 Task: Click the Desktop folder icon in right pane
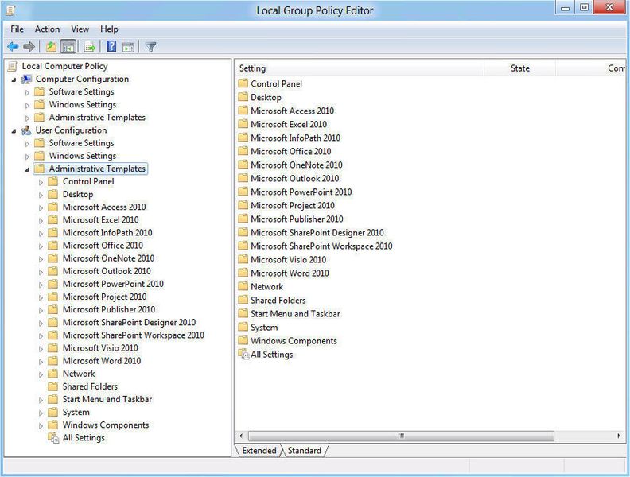point(243,97)
